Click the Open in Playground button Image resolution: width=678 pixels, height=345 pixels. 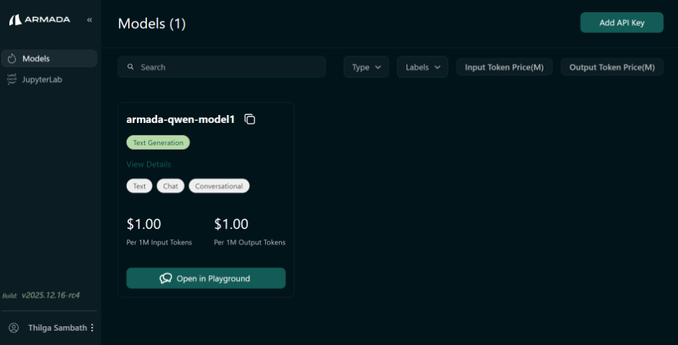[206, 278]
